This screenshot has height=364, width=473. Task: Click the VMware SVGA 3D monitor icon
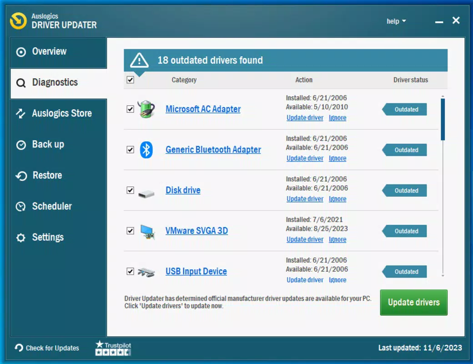[147, 232]
